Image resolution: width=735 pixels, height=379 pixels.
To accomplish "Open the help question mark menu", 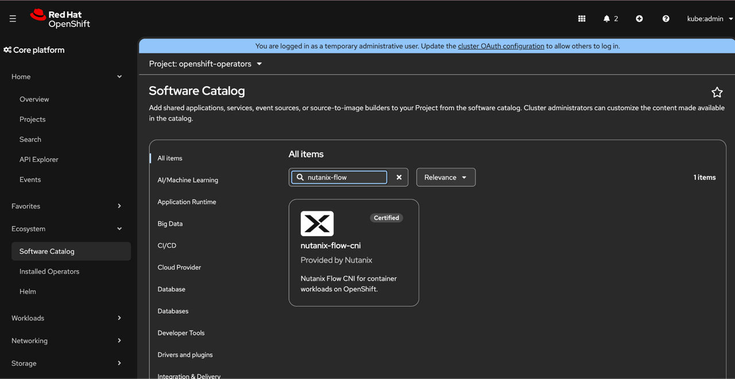I will pyautogui.click(x=666, y=19).
